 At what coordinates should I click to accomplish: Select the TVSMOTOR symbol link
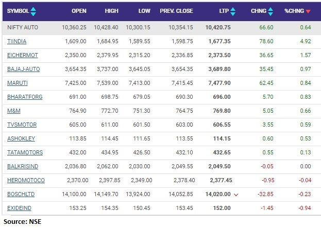coord(22,124)
